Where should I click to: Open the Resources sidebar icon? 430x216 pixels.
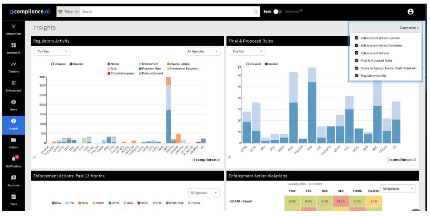click(14, 178)
